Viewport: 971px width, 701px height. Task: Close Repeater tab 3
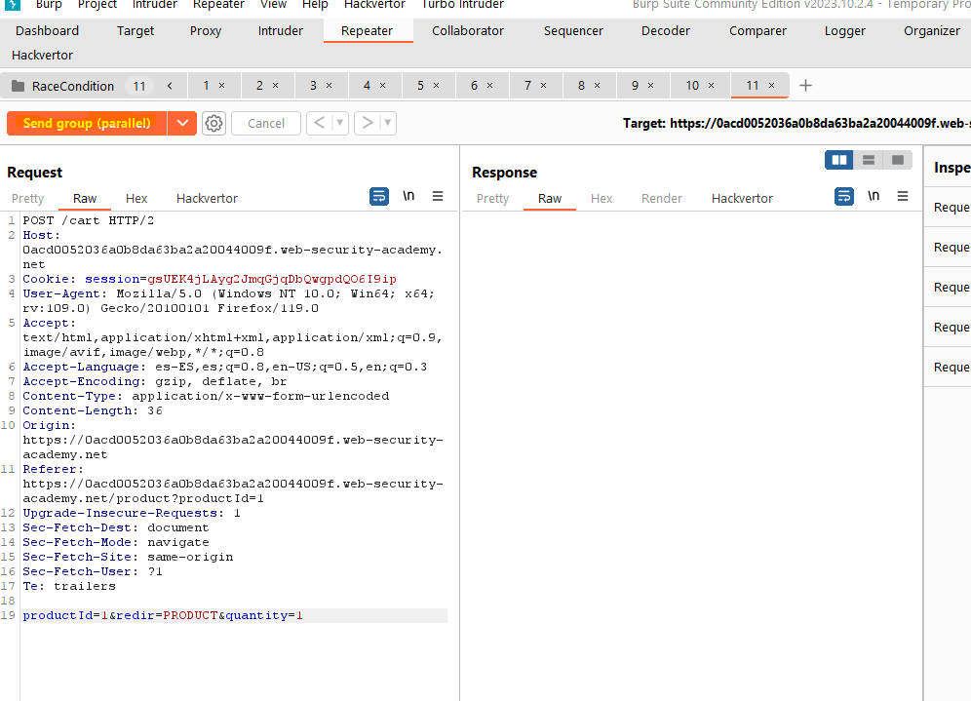click(x=329, y=86)
